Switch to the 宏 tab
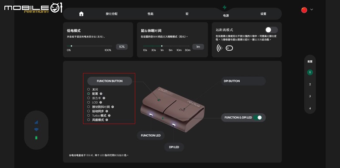The width and height of the screenshot is (340, 168). point(187,14)
